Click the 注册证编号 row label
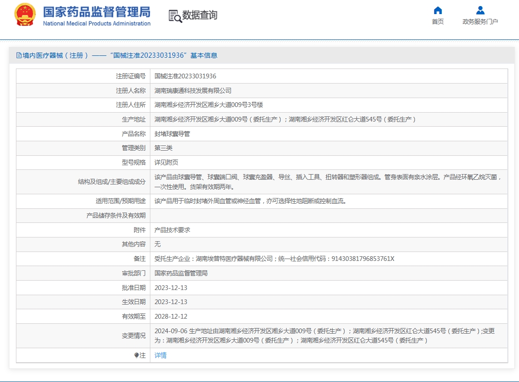Screen dimensions: 519x382 point(131,76)
